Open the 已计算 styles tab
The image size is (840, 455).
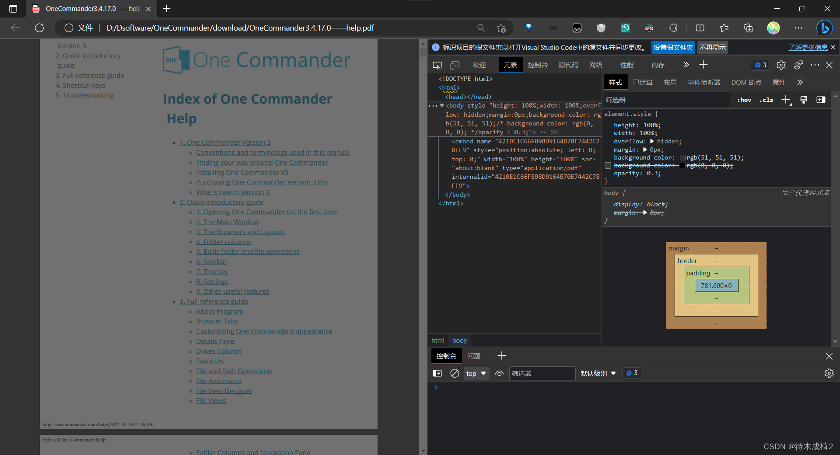click(x=643, y=83)
